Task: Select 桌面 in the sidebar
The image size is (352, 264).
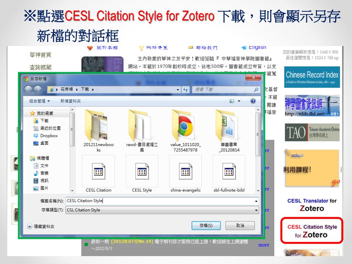Action: pyautogui.click(x=41, y=143)
